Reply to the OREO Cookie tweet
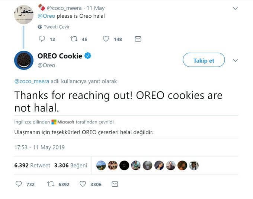The image size is (253, 199). [19, 184]
